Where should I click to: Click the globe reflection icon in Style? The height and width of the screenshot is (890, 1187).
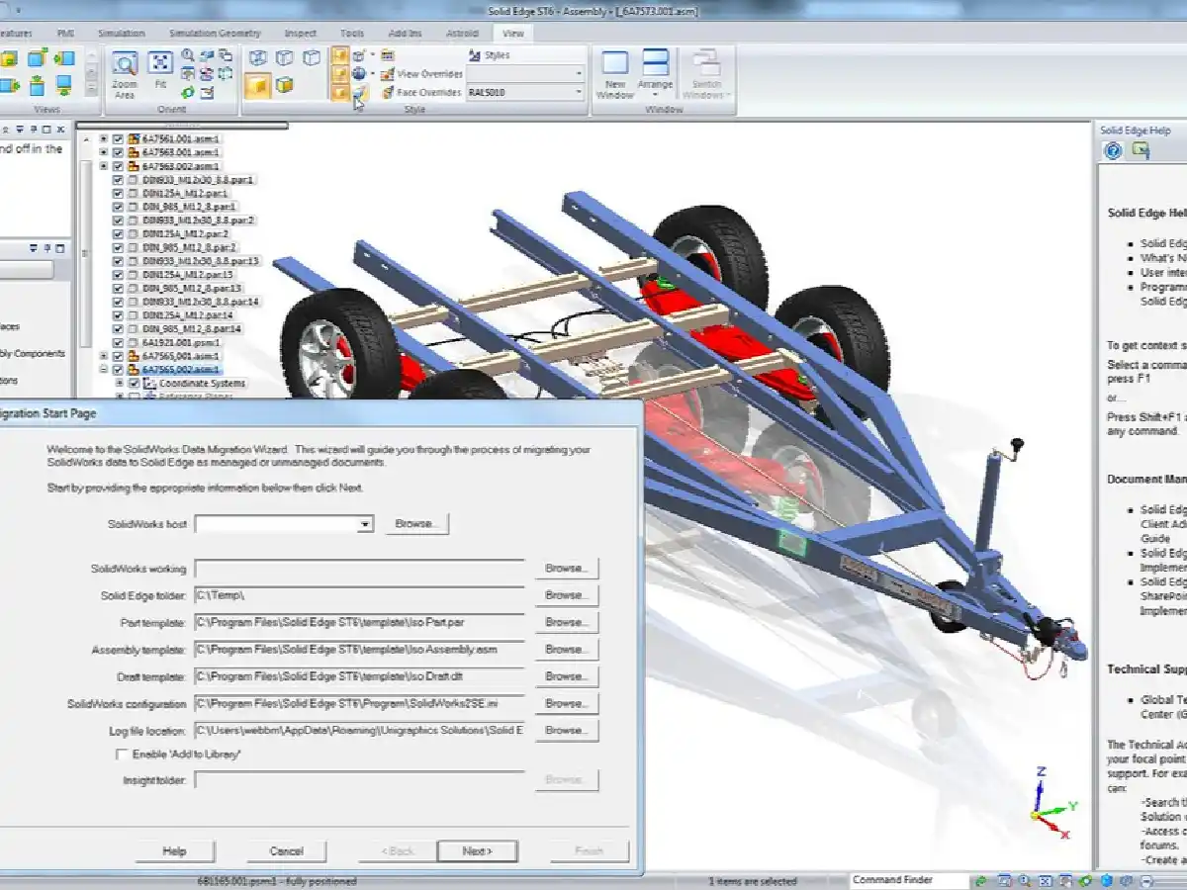(x=360, y=73)
